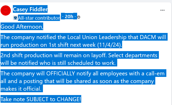
Task: Click '2nd shift production' text
Action: [26, 55]
